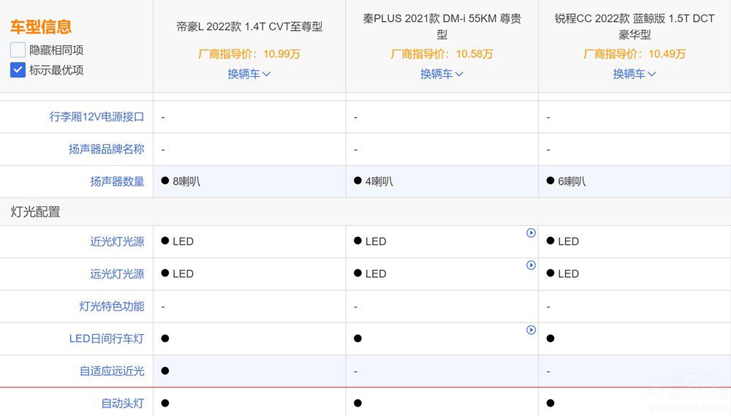Open the 秦PLUS 2021款 DM-i 55KM title
Image resolution: width=731 pixels, height=416 pixels.
[442, 26]
